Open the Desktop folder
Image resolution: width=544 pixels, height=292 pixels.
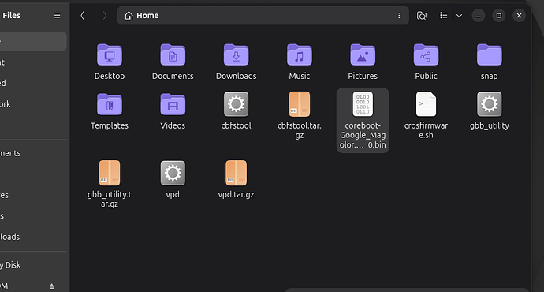[110, 62]
